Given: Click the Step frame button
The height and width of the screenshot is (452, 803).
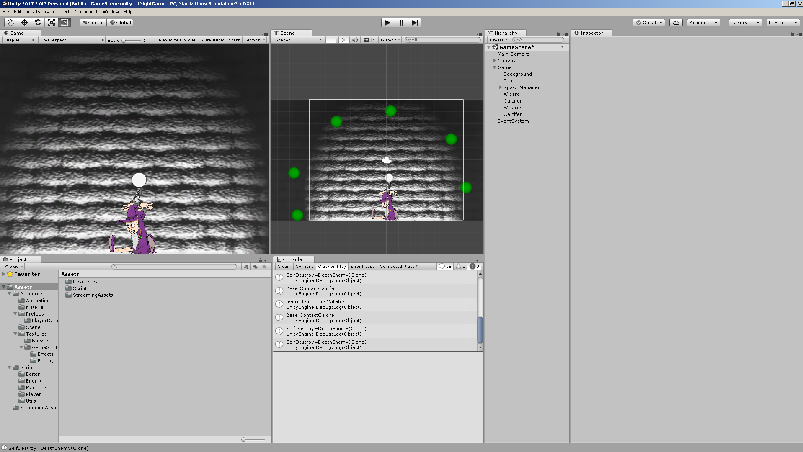Looking at the screenshot, I should coord(414,23).
